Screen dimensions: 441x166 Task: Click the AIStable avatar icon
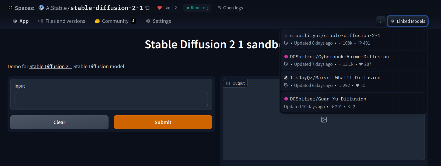(41, 8)
